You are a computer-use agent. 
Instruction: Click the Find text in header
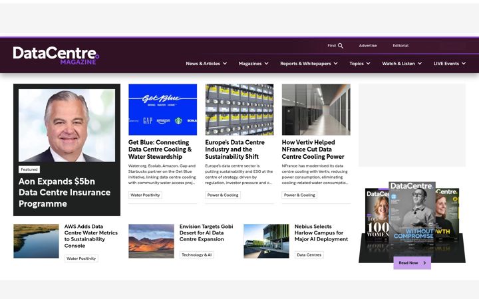331,45
